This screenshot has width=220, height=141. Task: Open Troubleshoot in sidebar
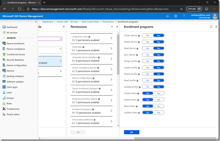pyautogui.click(x=13, y=109)
